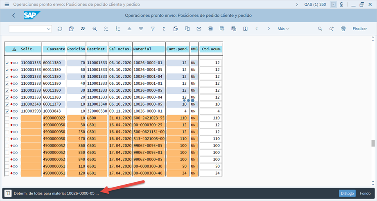
Task: Select Fondo in the status bar
Action: [365, 193]
